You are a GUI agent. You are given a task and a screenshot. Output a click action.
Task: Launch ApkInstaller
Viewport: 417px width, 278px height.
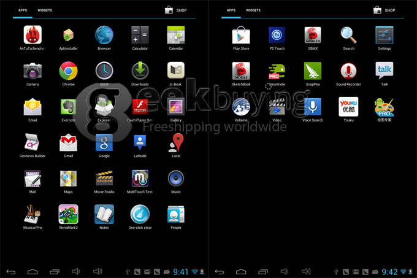click(x=68, y=35)
